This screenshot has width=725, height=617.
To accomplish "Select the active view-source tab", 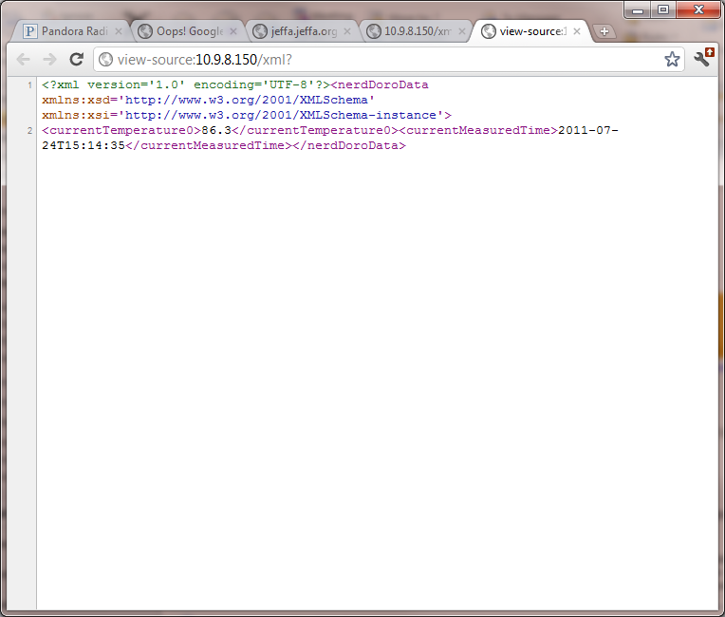I will pyautogui.click(x=527, y=31).
